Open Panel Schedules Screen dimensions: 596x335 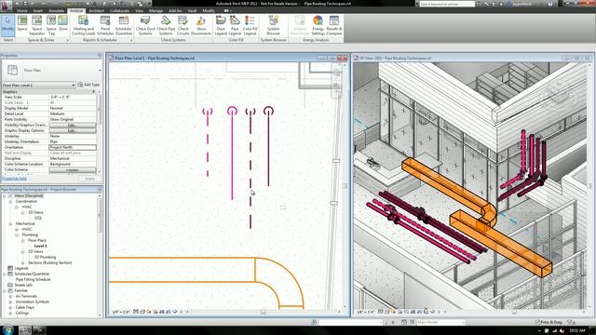point(105,25)
